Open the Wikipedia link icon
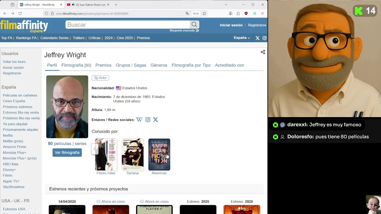 pos(139,119)
